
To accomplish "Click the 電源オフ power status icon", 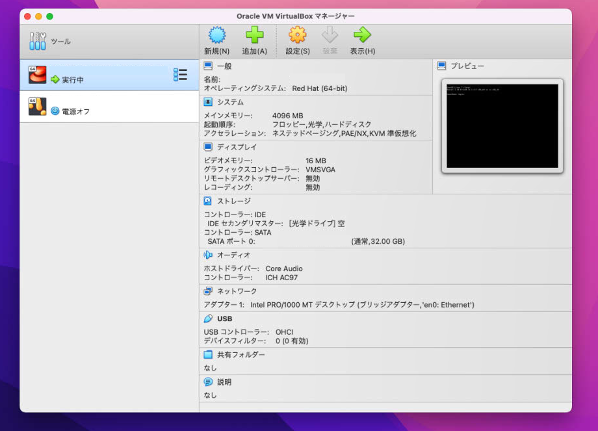I will click(x=55, y=111).
